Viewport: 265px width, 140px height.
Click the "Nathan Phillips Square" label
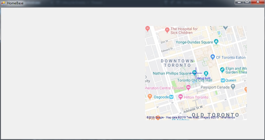click(172, 73)
